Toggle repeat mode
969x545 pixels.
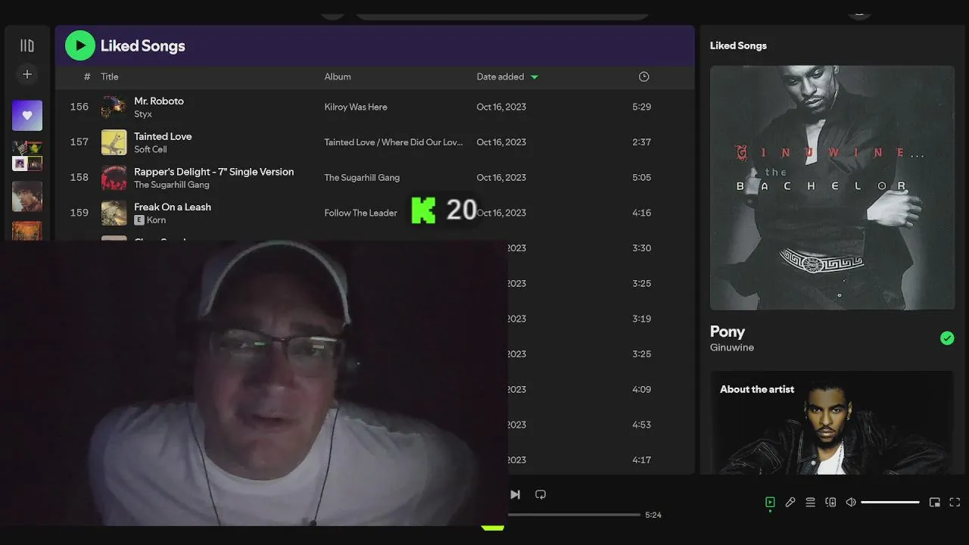pyautogui.click(x=541, y=494)
